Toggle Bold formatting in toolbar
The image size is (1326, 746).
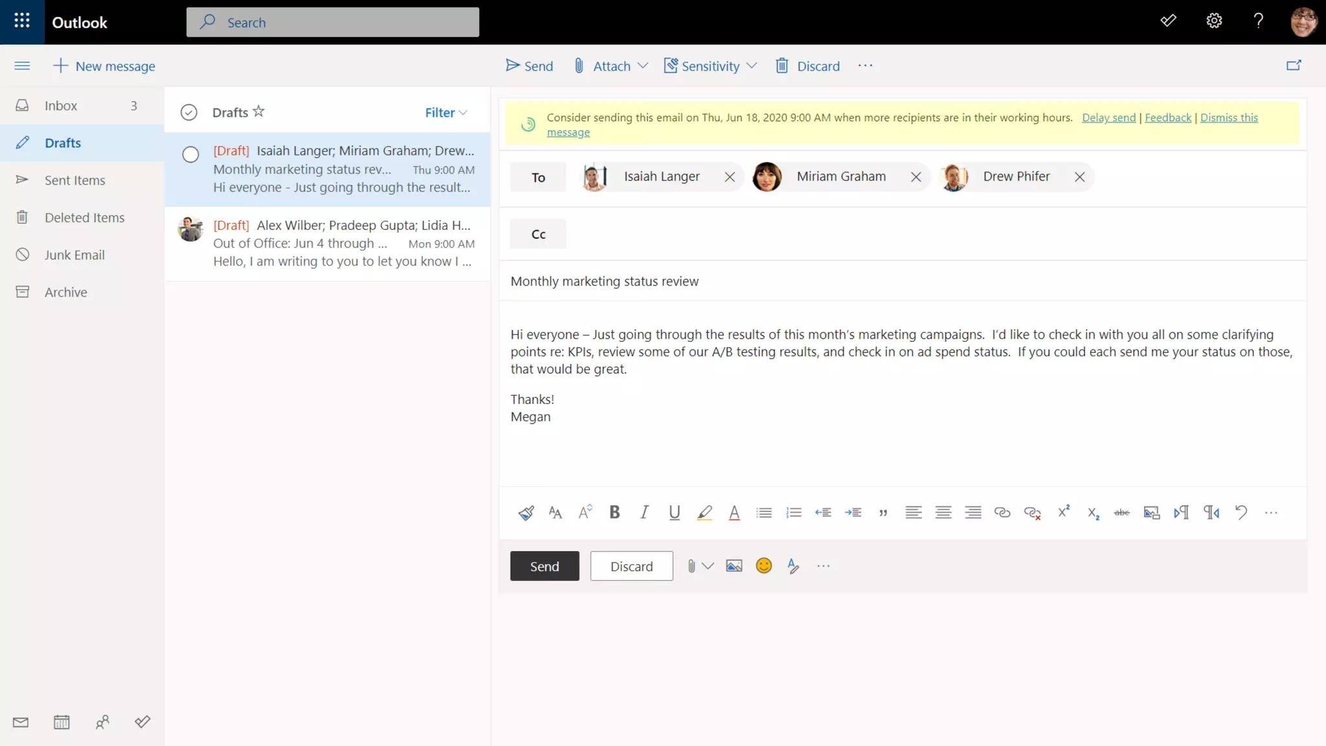point(614,513)
